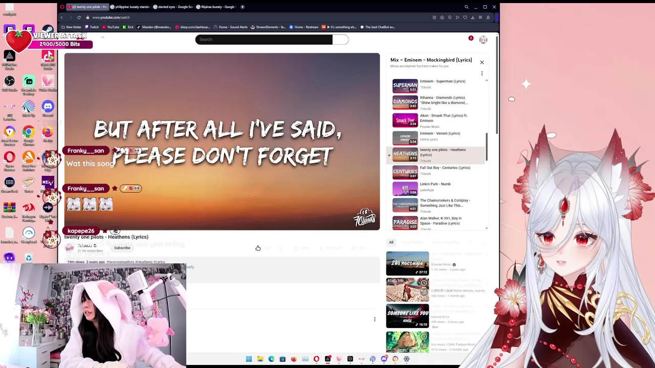The width and height of the screenshot is (655, 368).
Task: Open Opera easy setup lines icon
Action: 481,17
